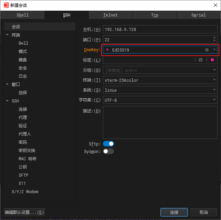This screenshot has height=220, width=221.
Task: Switch to the Serial tab
Action: [199, 15]
